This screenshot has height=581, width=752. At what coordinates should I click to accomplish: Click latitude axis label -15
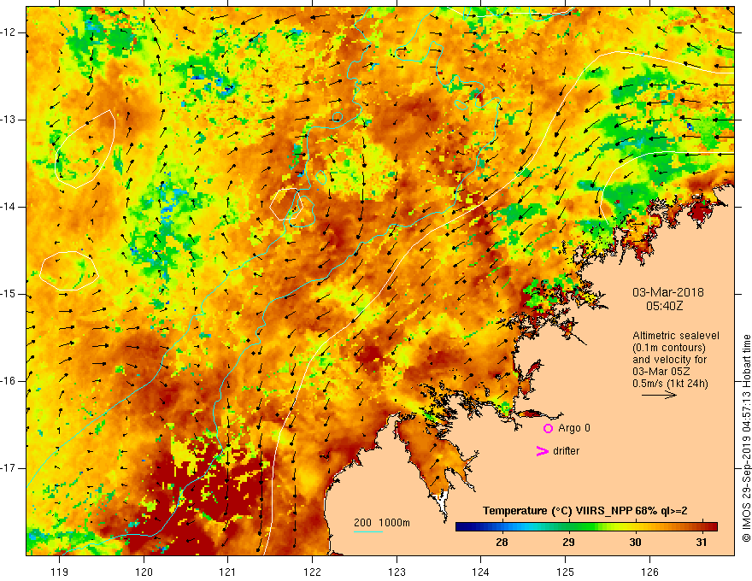click(9, 294)
